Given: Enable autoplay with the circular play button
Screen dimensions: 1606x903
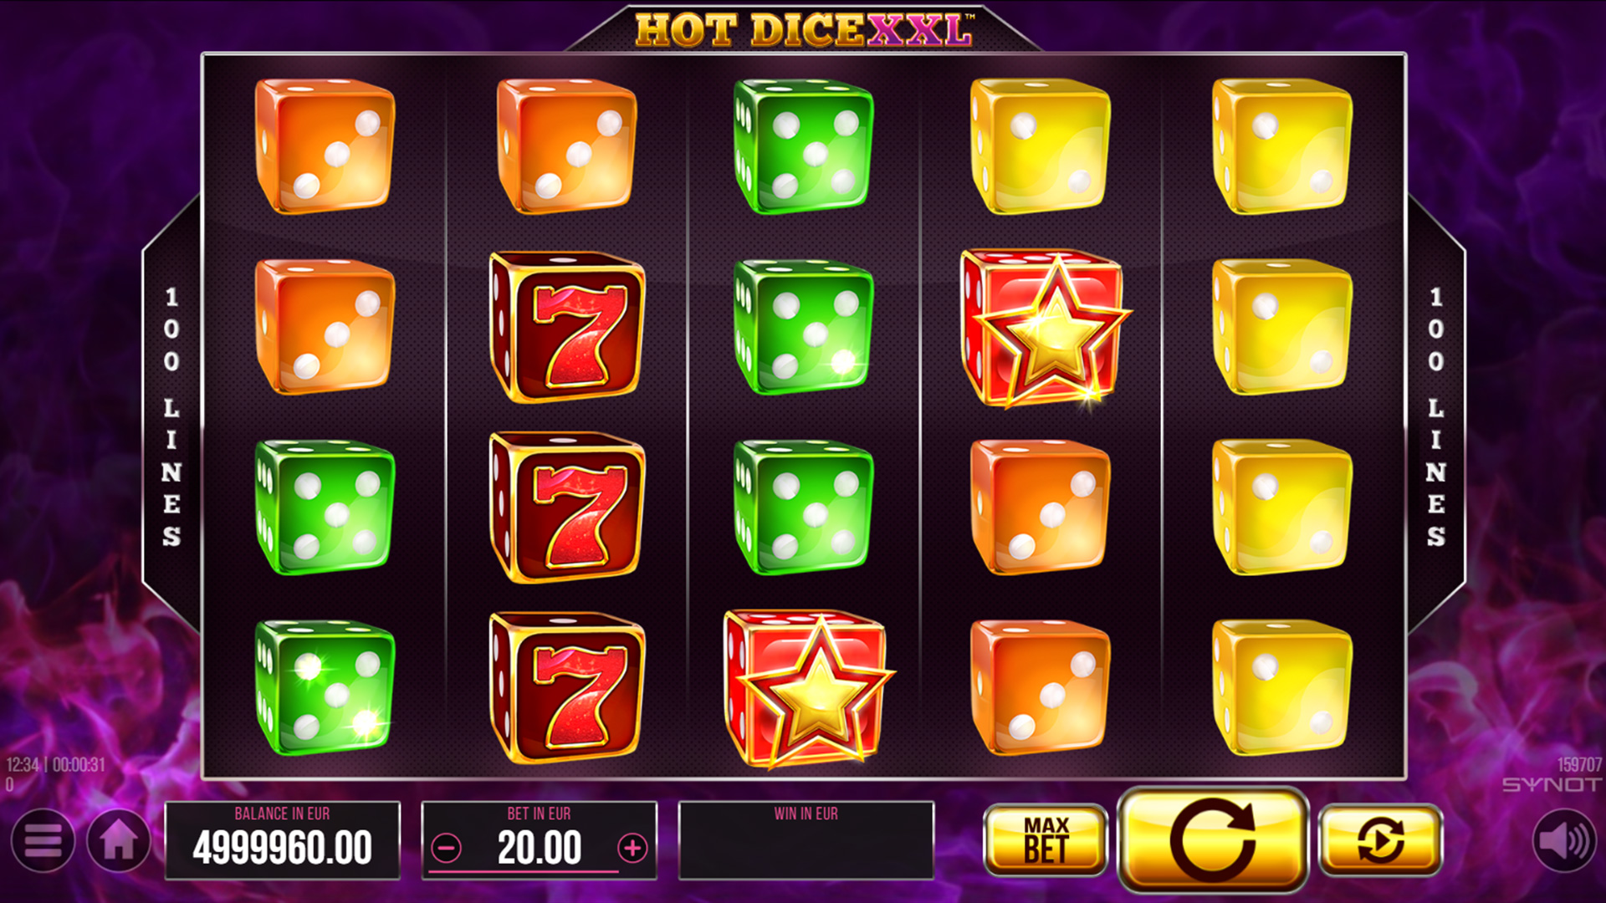Looking at the screenshot, I should point(1381,839).
